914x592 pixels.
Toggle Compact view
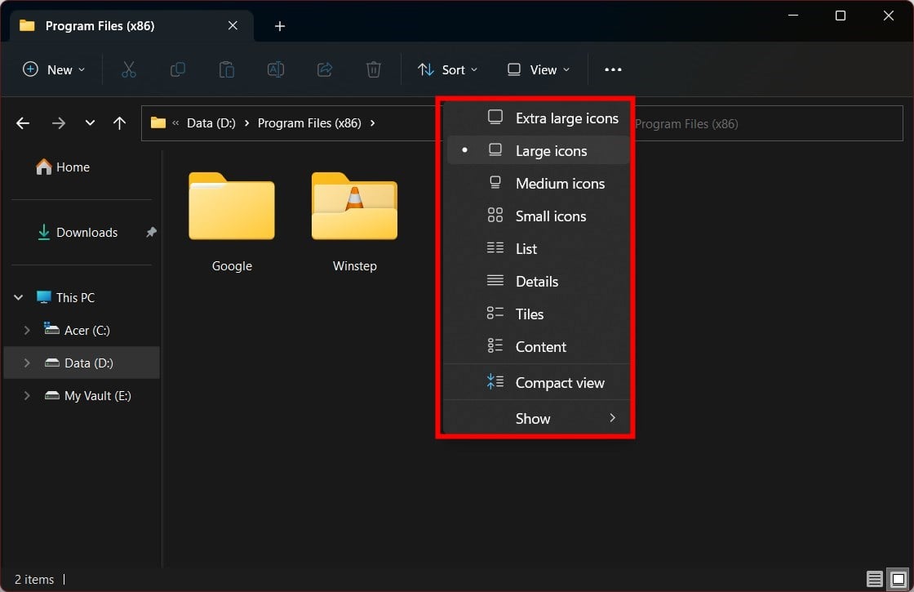point(538,383)
